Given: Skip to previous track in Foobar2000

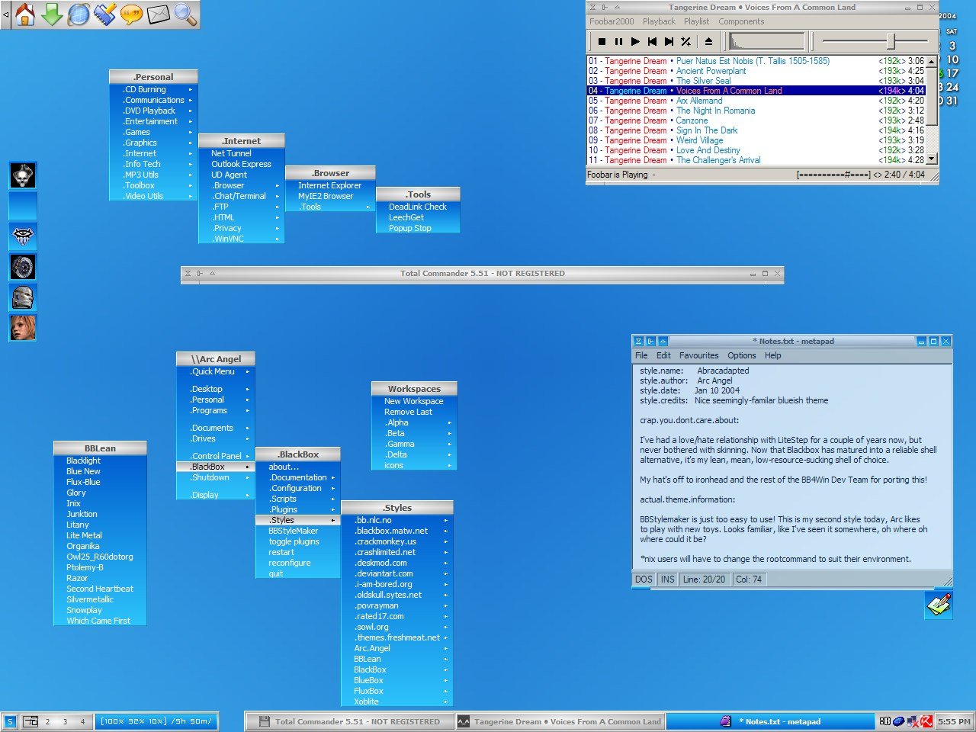Looking at the screenshot, I should tap(652, 41).
